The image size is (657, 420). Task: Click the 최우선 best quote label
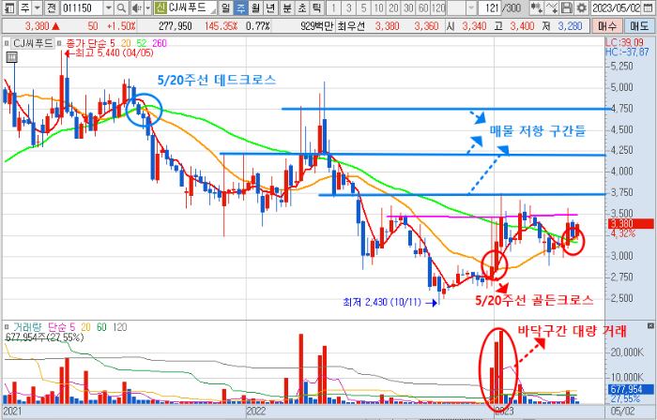351,26
